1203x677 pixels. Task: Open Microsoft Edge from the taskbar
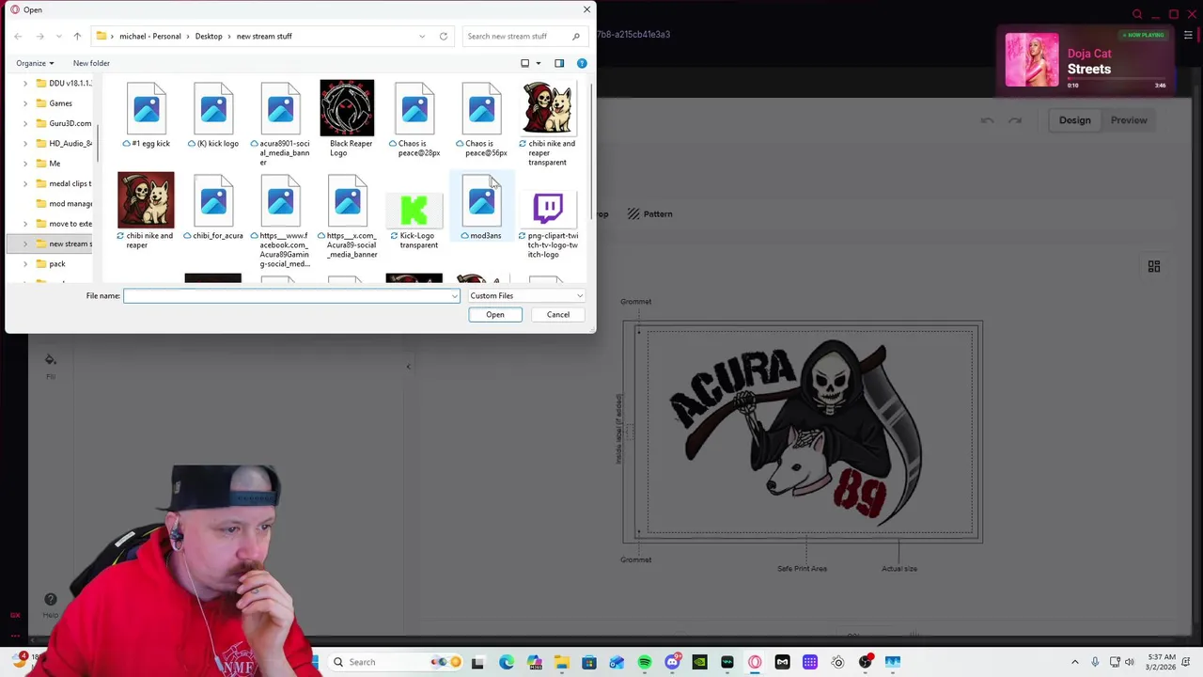coord(507,662)
